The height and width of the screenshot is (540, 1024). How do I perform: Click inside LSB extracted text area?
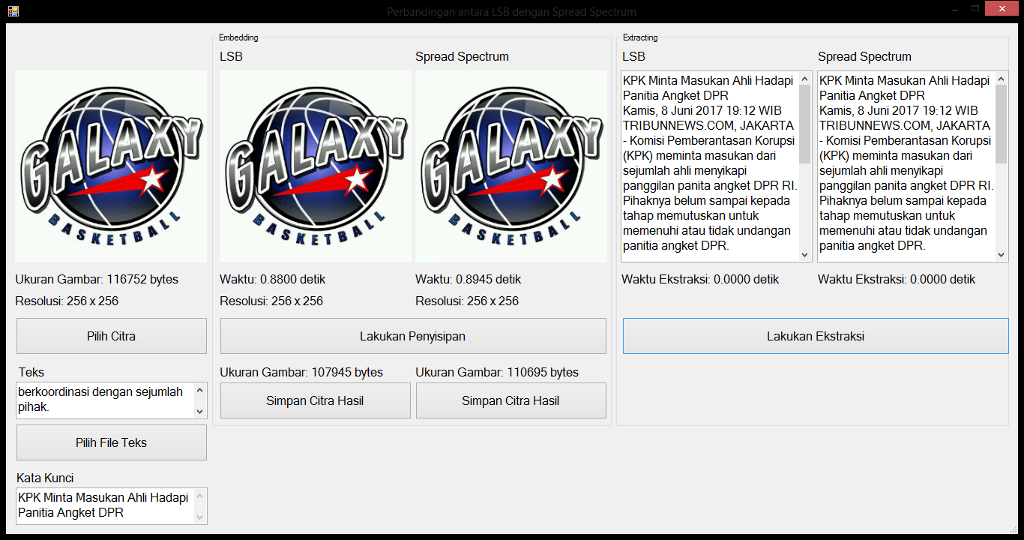pos(709,166)
